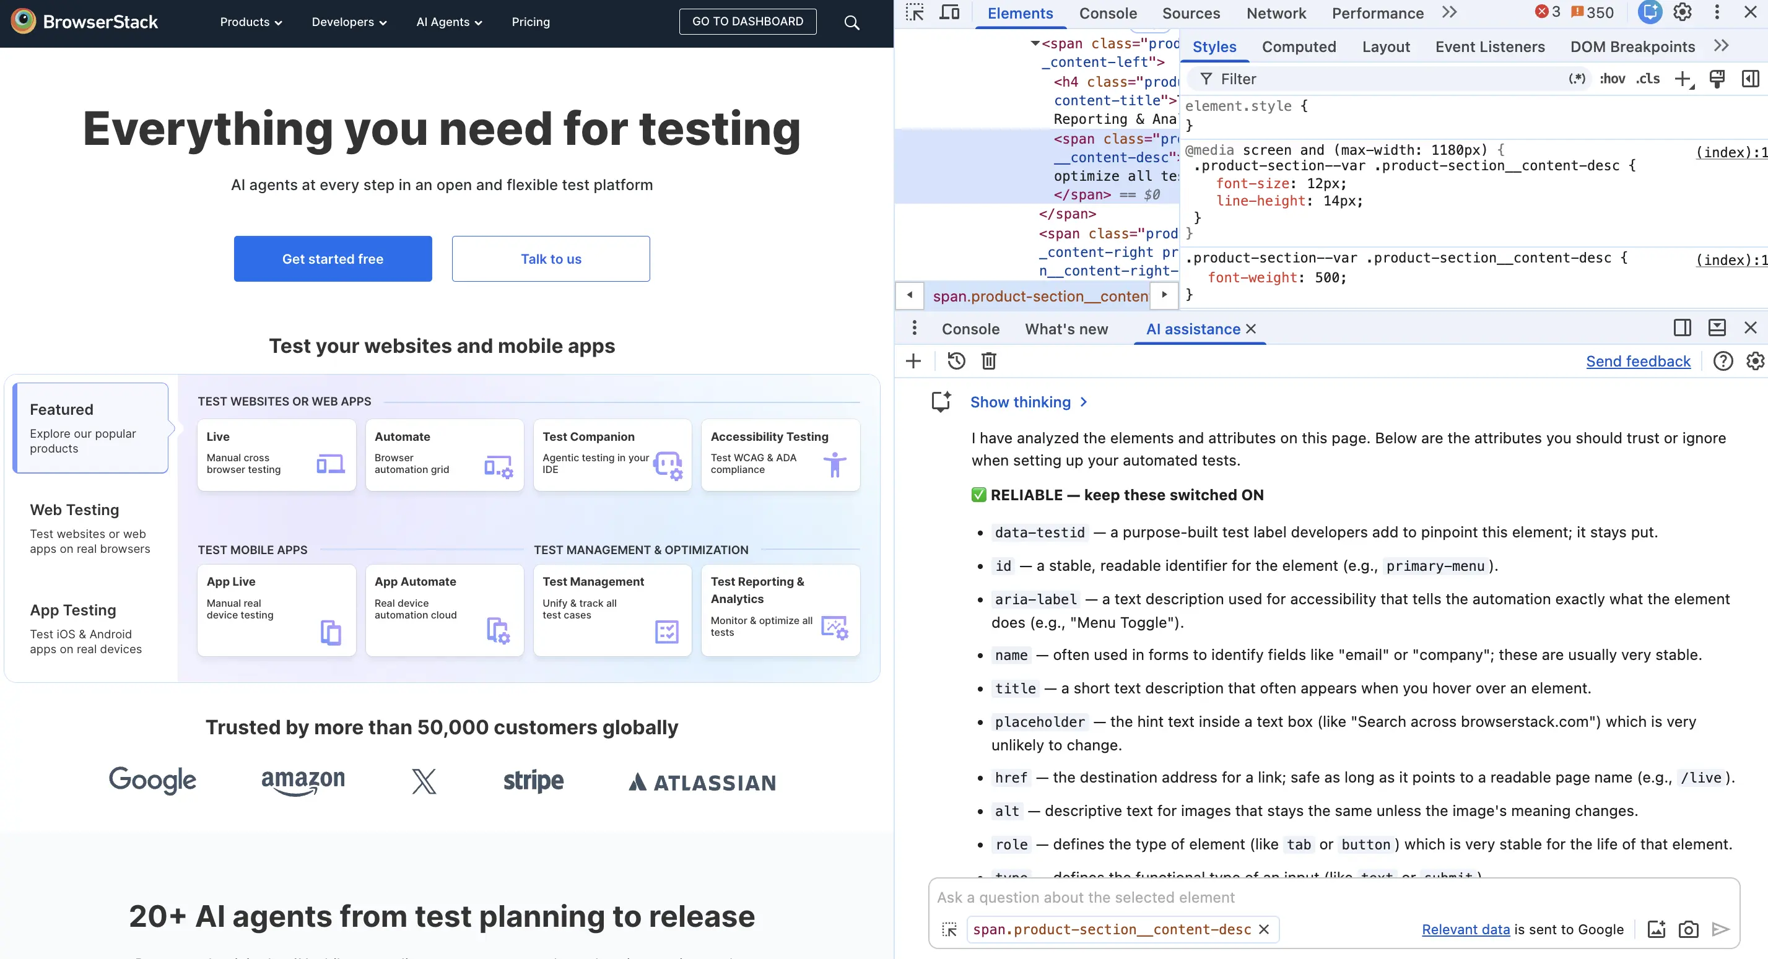Toggle the drawer dock side layout icon

click(1682, 328)
